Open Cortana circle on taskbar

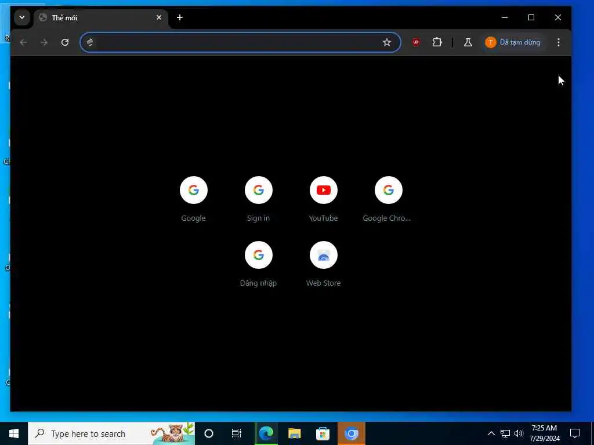tap(209, 433)
